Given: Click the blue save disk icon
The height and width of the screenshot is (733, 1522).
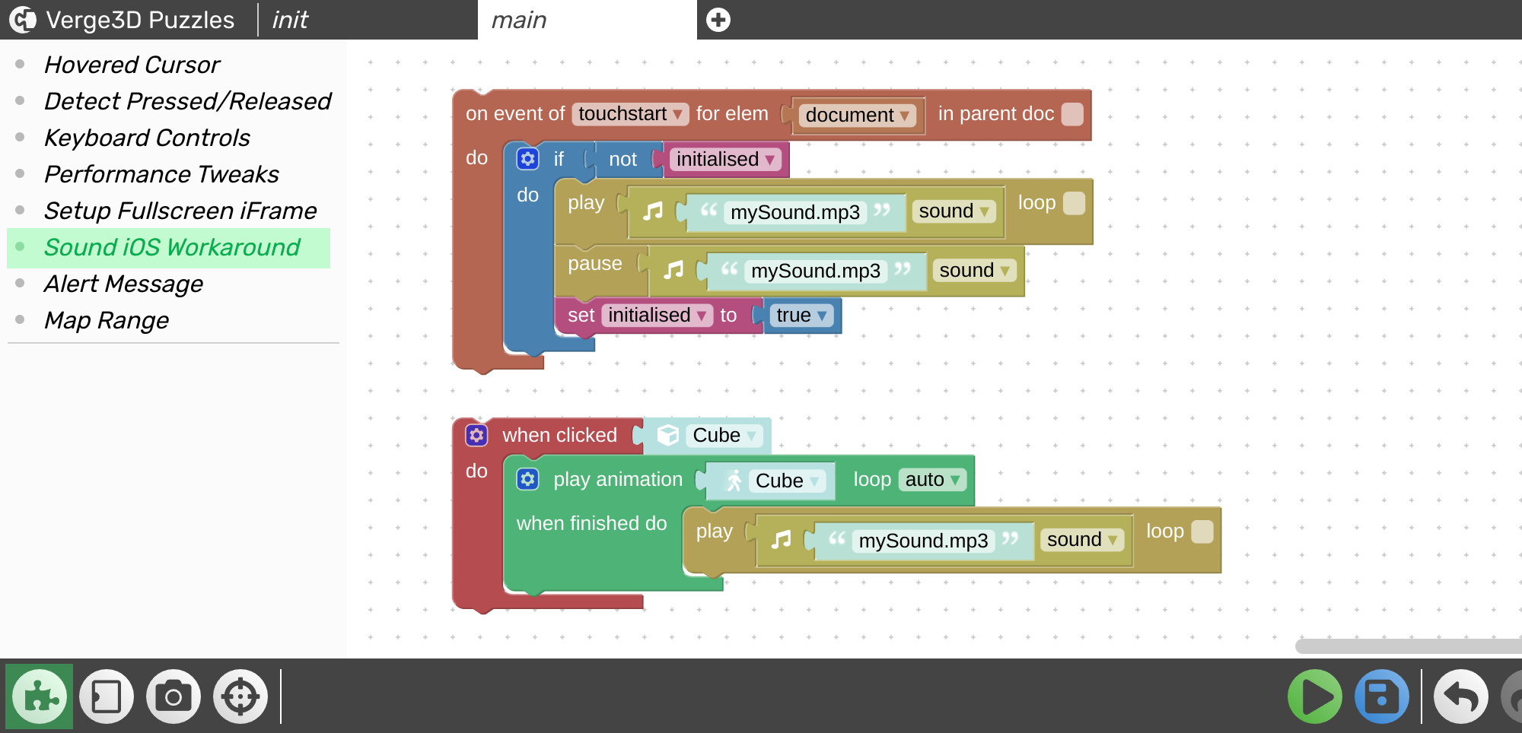Looking at the screenshot, I should 1381,697.
